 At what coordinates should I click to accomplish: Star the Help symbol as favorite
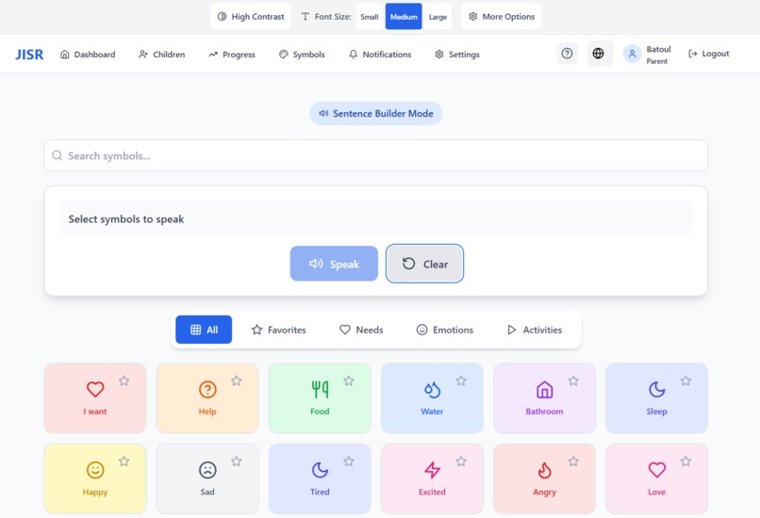pos(236,380)
